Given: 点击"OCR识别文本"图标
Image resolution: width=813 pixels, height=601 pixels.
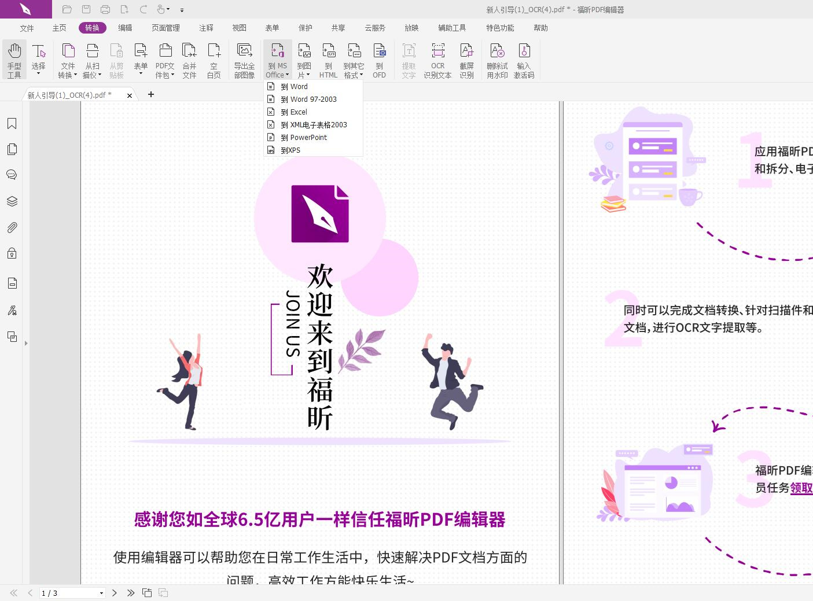Looking at the screenshot, I should pos(437,60).
